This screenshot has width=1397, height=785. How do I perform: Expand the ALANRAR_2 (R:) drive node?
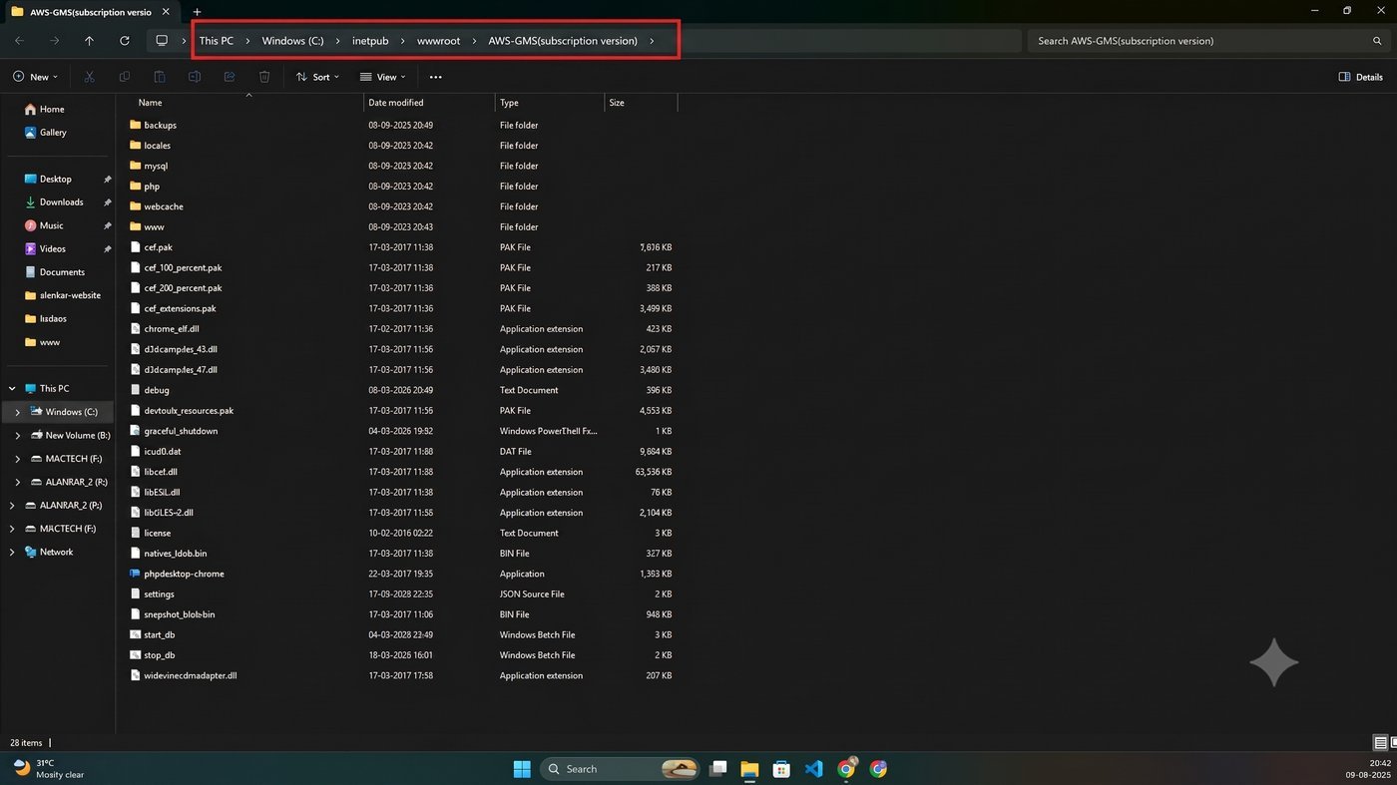tap(17, 482)
